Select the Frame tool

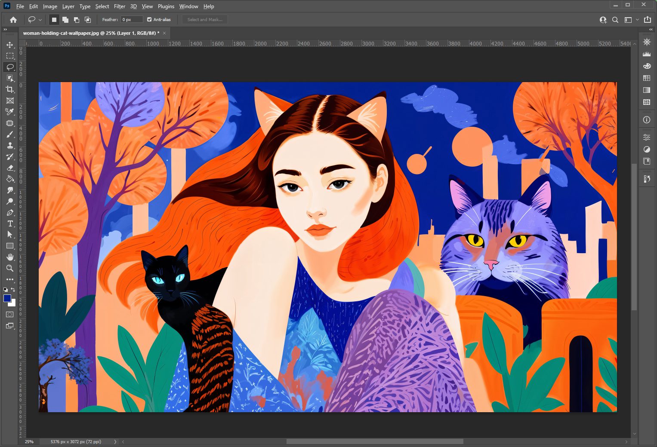pos(10,101)
